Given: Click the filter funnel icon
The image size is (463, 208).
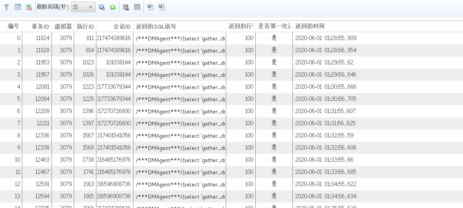Looking at the screenshot, I should (x=6, y=7).
